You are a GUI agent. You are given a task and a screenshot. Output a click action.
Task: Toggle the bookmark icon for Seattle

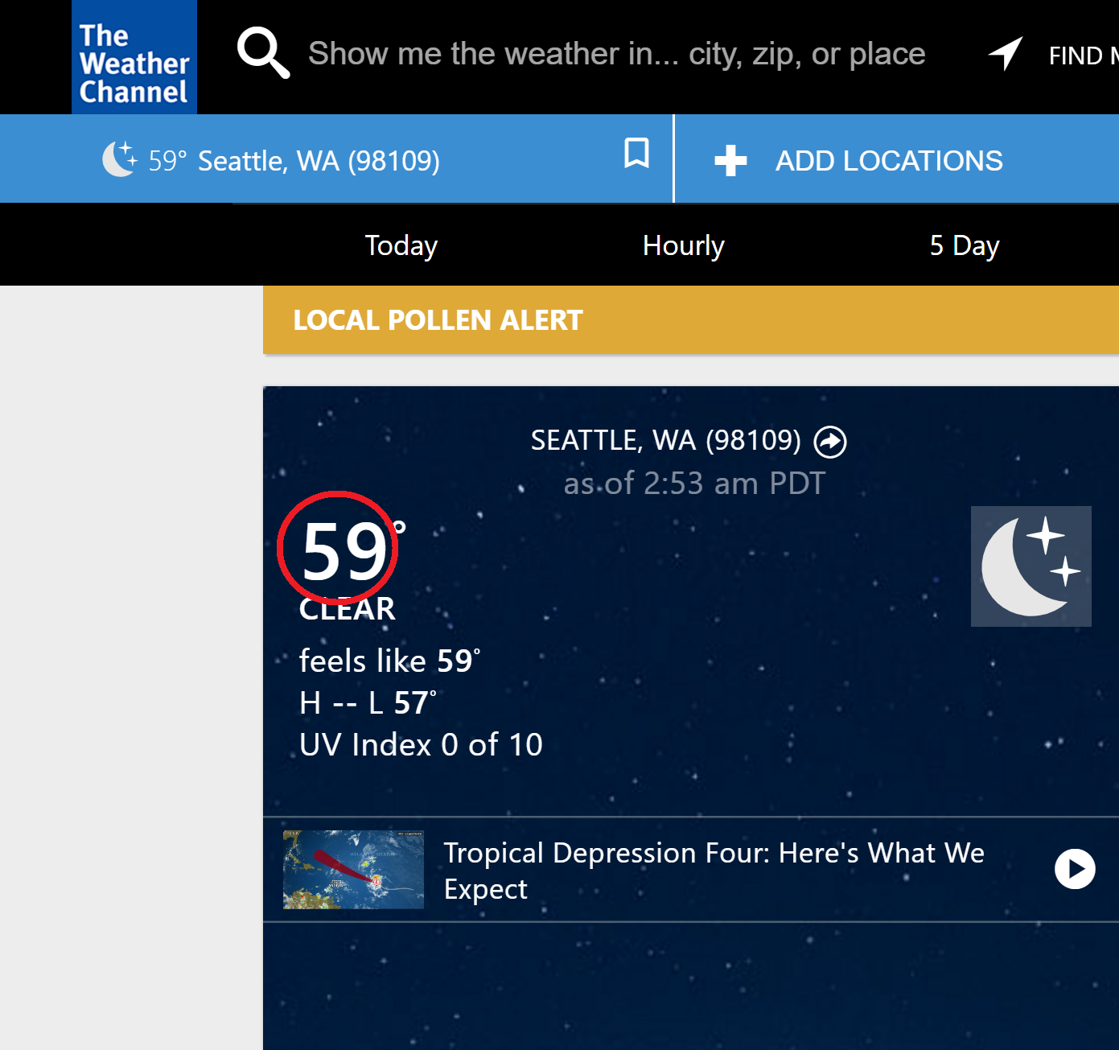(x=636, y=153)
